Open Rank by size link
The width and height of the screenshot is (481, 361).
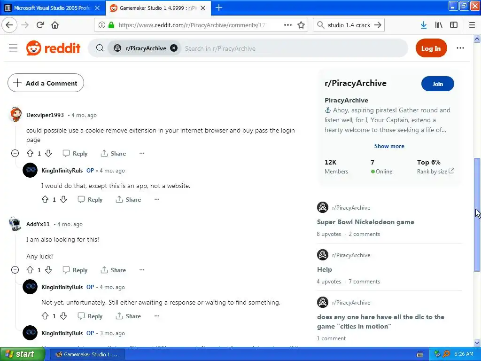pos(435,171)
